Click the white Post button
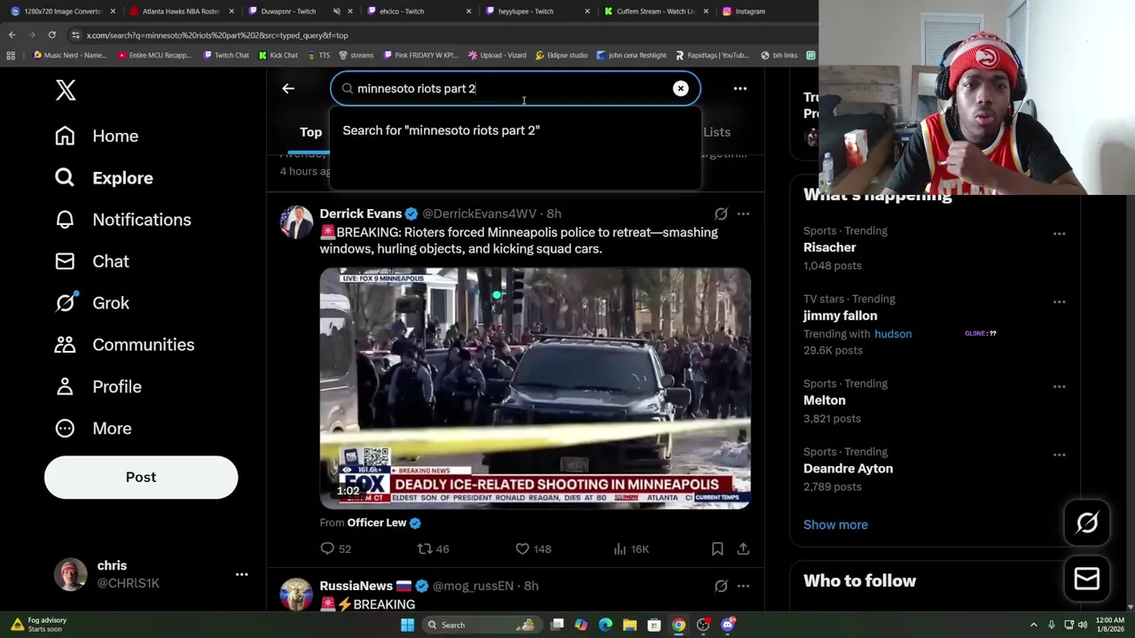The width and height of the screenshot is (1135, 638). click(141, 477)
